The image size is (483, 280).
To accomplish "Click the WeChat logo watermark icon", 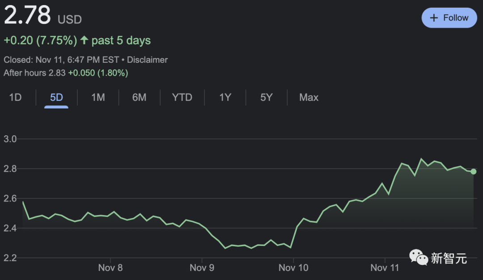I will [x=419, y=257].
